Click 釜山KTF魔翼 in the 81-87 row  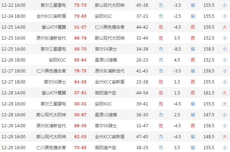tap(54, 27)
